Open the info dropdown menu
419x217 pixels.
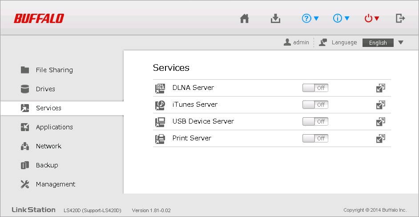tap(342, 19)
